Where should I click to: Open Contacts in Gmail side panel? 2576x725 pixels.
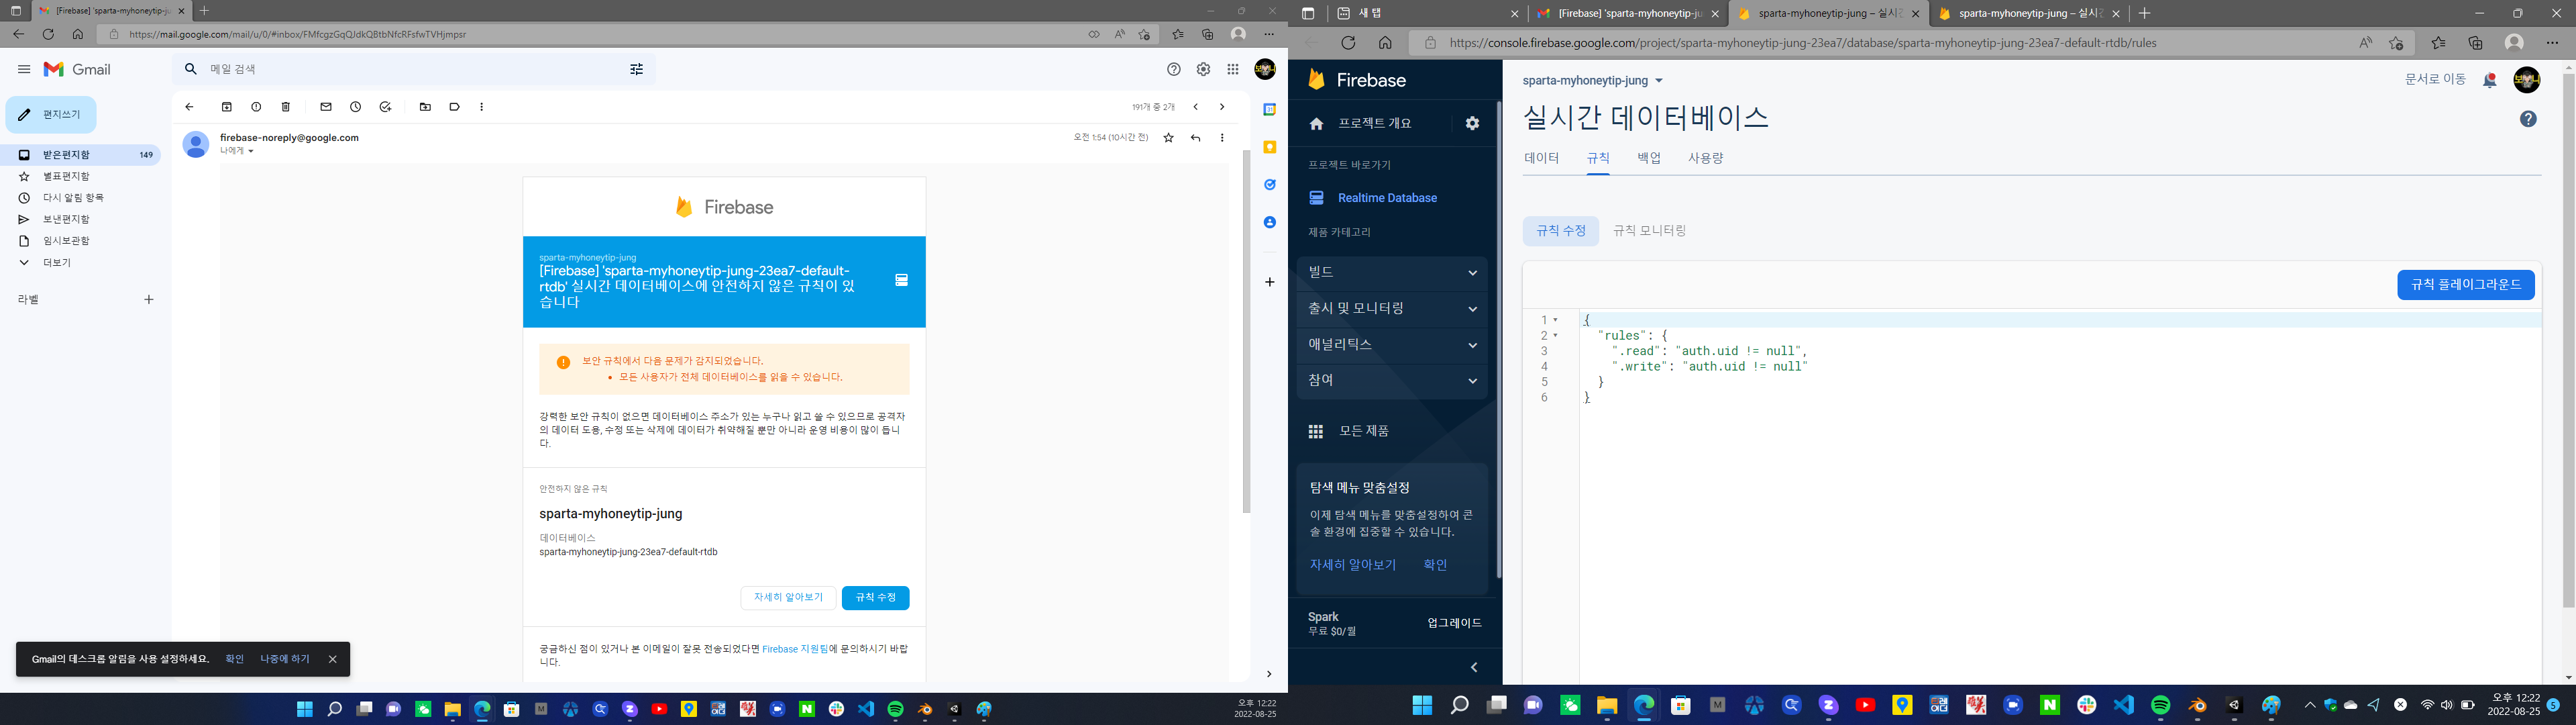coord(1269,222)
